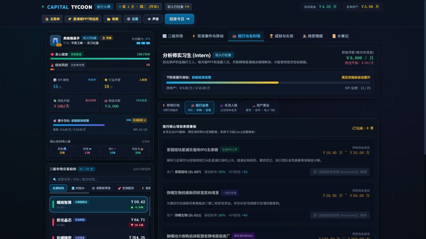This screenshot has height=239, width=426.
Task: Click the +1.57% gain badge on 曜棱智算
Action: click(137, 207)
